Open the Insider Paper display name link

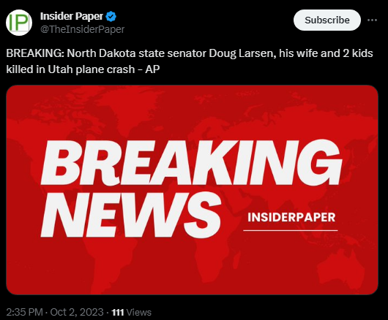tap(72, 16)
